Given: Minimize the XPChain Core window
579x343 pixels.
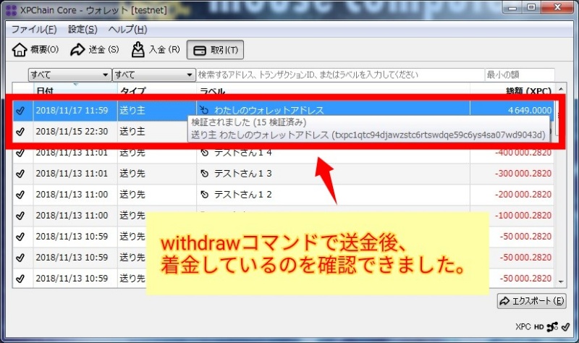Looking at the screenshot, I should pos(512,8).
